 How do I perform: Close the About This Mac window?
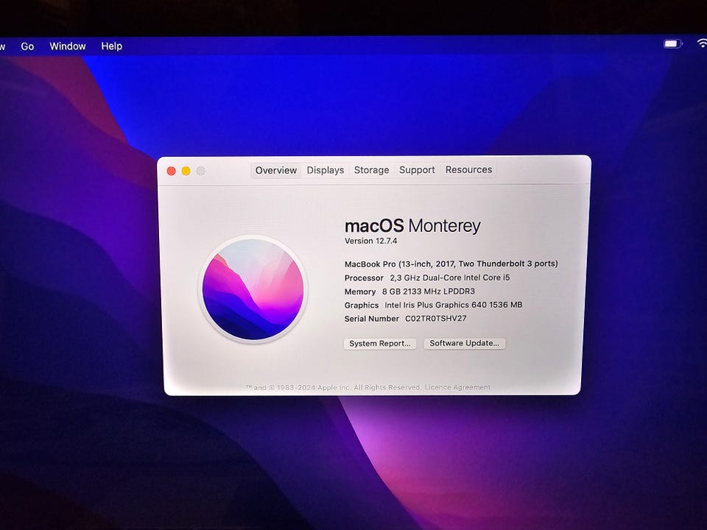[x=172, y=171]
